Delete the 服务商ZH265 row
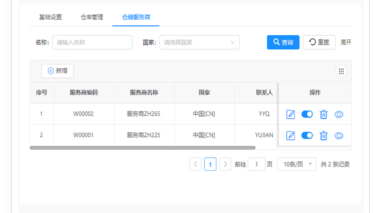Image resolution: width=373 pixels, height=213 pixels. coord(323,114)
